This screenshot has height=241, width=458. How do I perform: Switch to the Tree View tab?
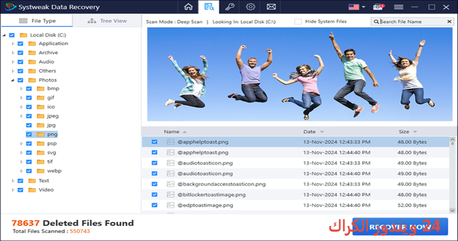tap(107, 21)
